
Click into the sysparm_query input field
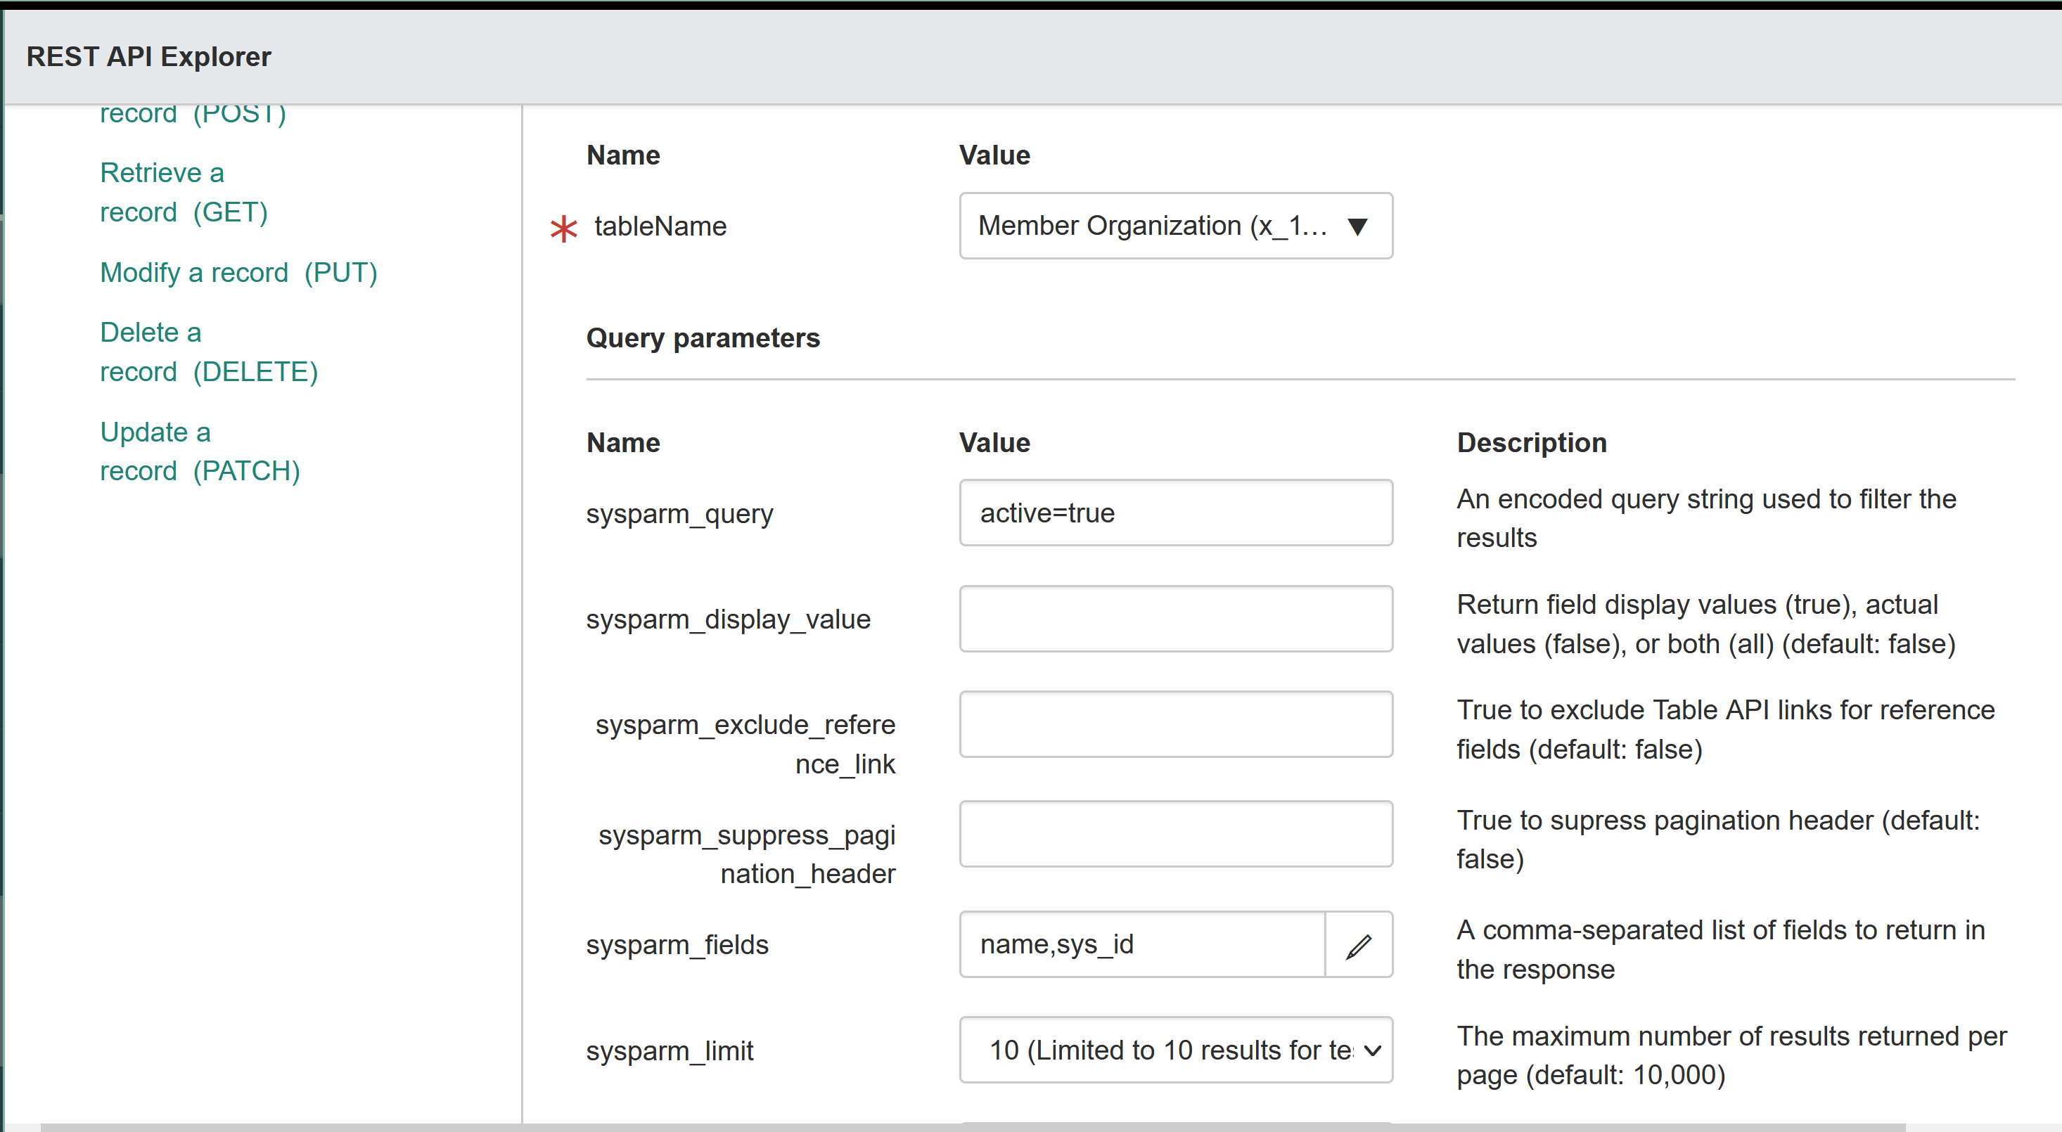coord(1175,513)
